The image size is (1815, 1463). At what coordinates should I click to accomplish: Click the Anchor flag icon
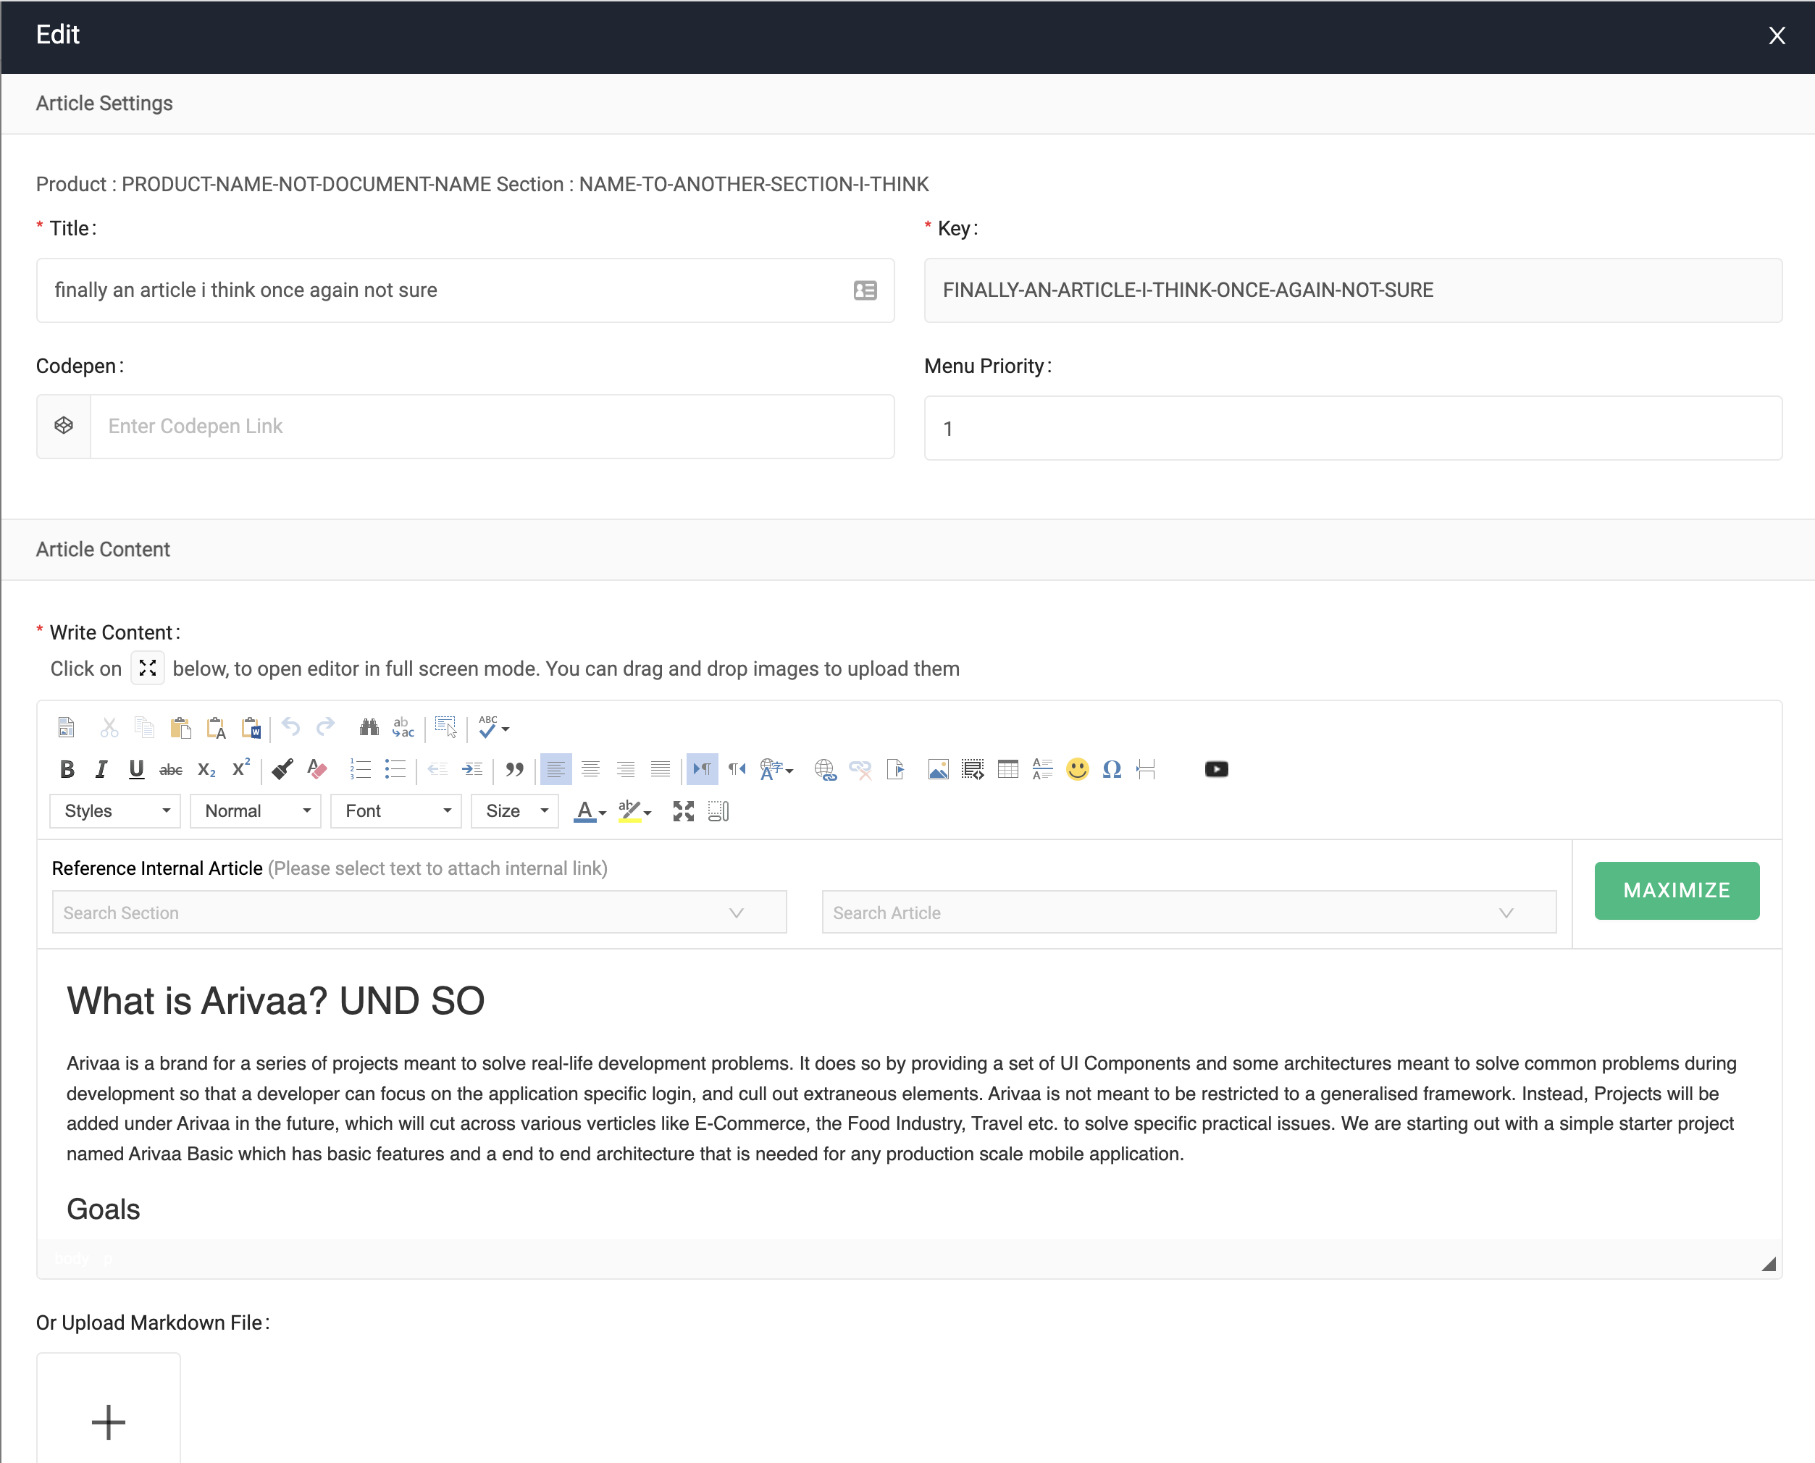(x=895, y=768)
